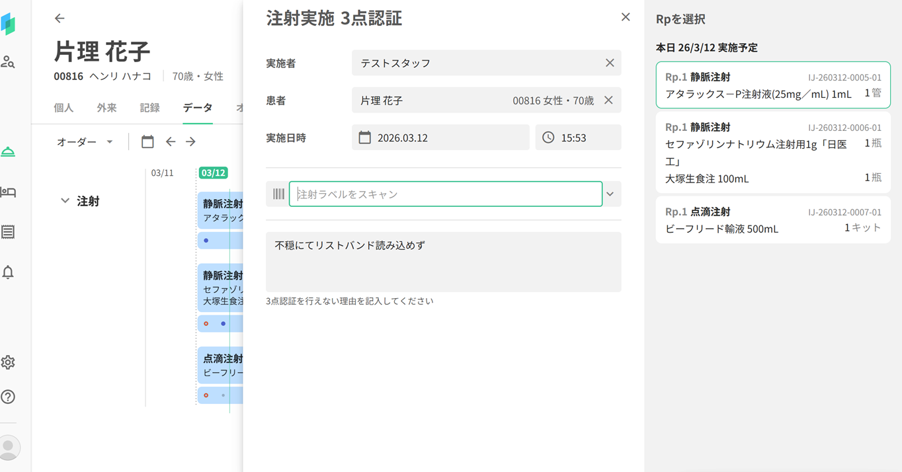This screenshot has width=902, height=472.
Task: Open the calendar icon in order toolbar
Action: coord(147,141)
